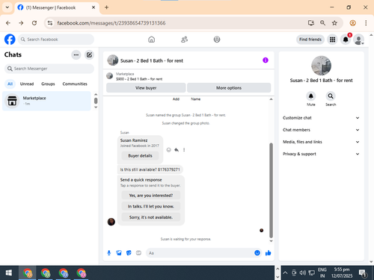The image size is (374, 280).
Task: Choose a sticker from the composer toolbar
Action: tap(129, 253)
